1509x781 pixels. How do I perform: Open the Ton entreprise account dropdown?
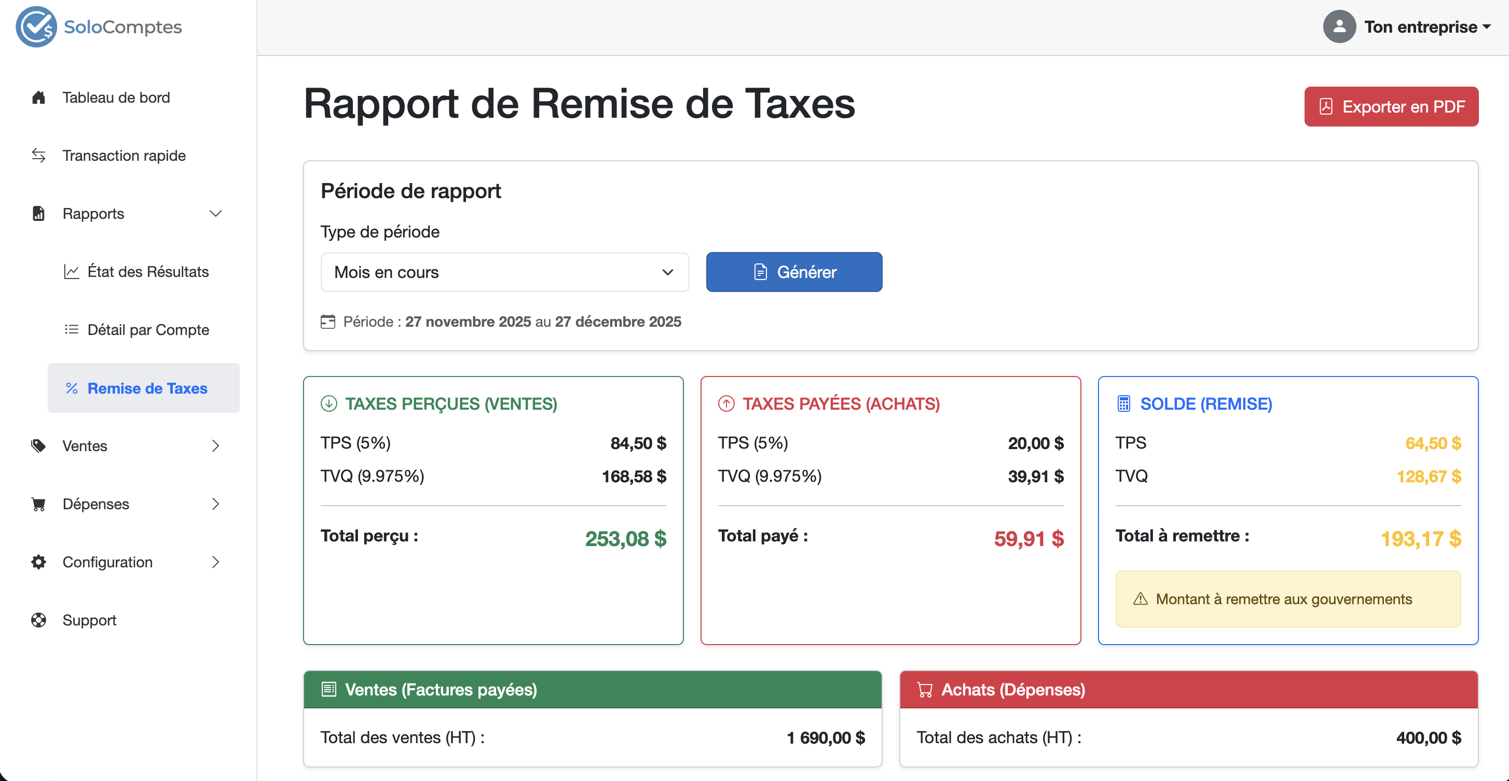pos(1427,27)
